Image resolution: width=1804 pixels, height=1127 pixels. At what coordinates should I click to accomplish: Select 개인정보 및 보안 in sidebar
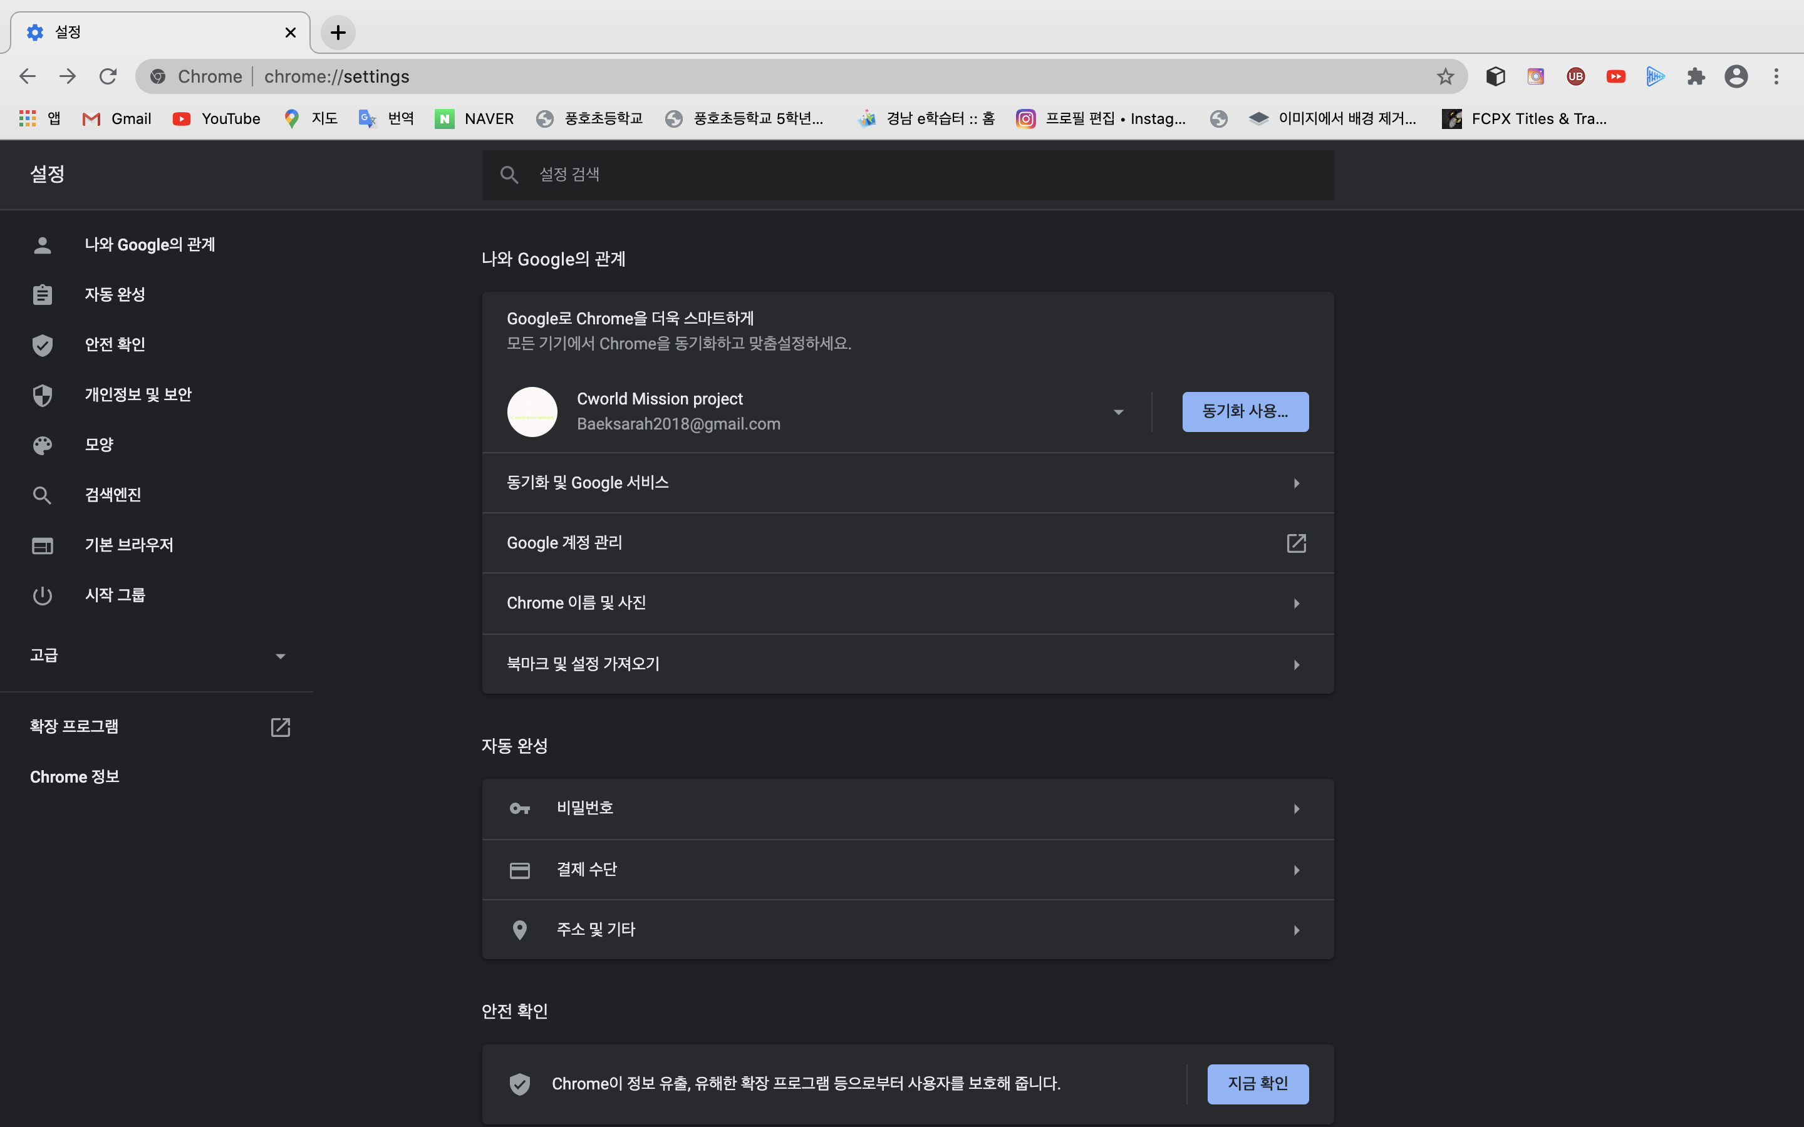138,394
